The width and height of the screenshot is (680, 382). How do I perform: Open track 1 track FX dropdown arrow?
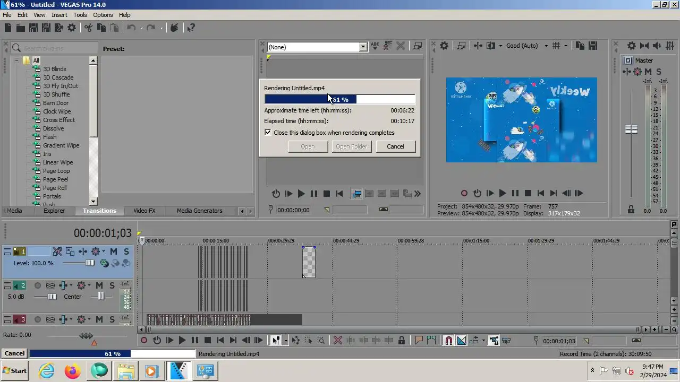tap(103, 251)
